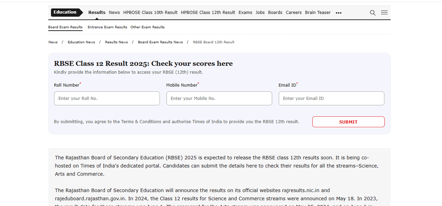
Task: Focus the Email ID input field
Action: coord(331,98)
